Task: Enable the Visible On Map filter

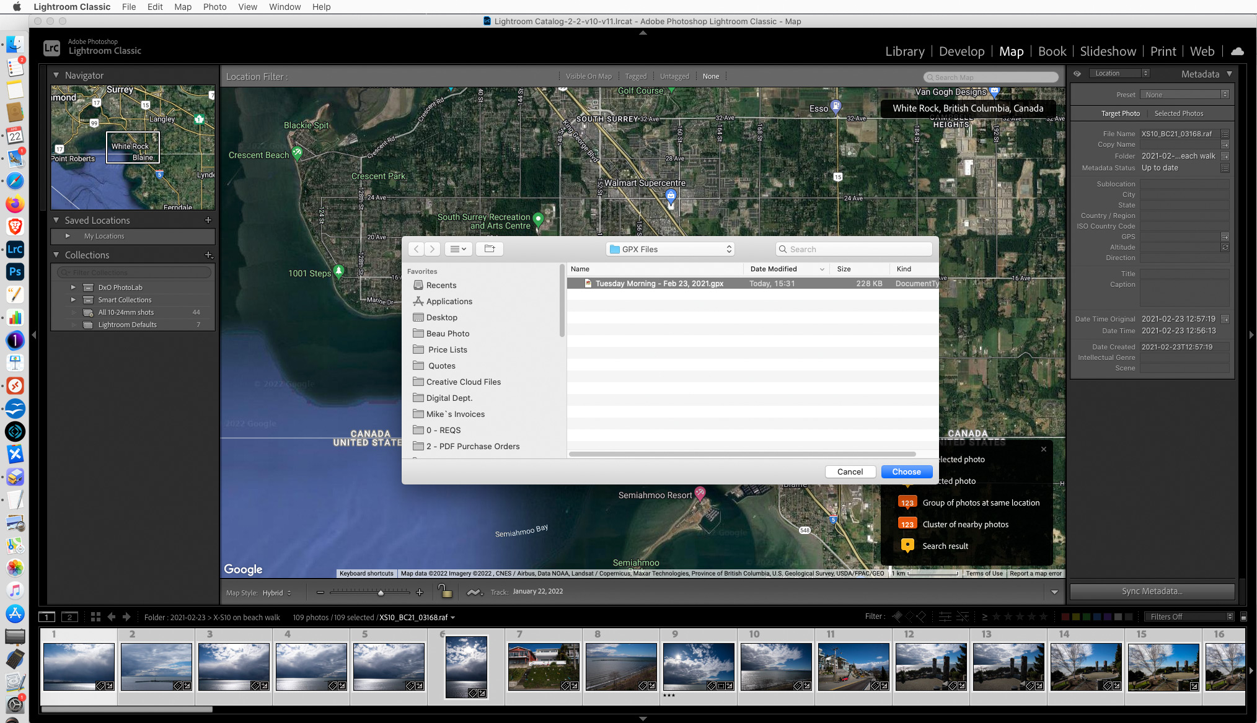Action: (x=588, y=76)
